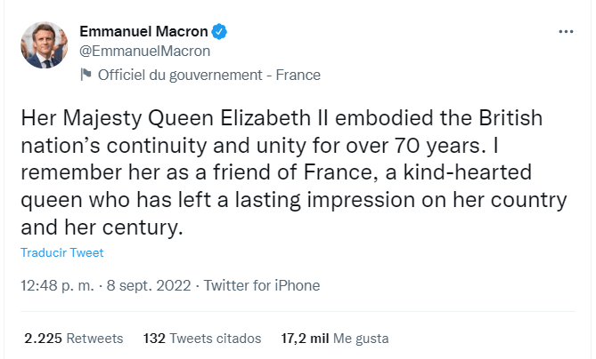The width and height of the screenshot is (596, 359).
Task: Click the Officiel du gouvernement - France label
Action: [x=209, y=75]
